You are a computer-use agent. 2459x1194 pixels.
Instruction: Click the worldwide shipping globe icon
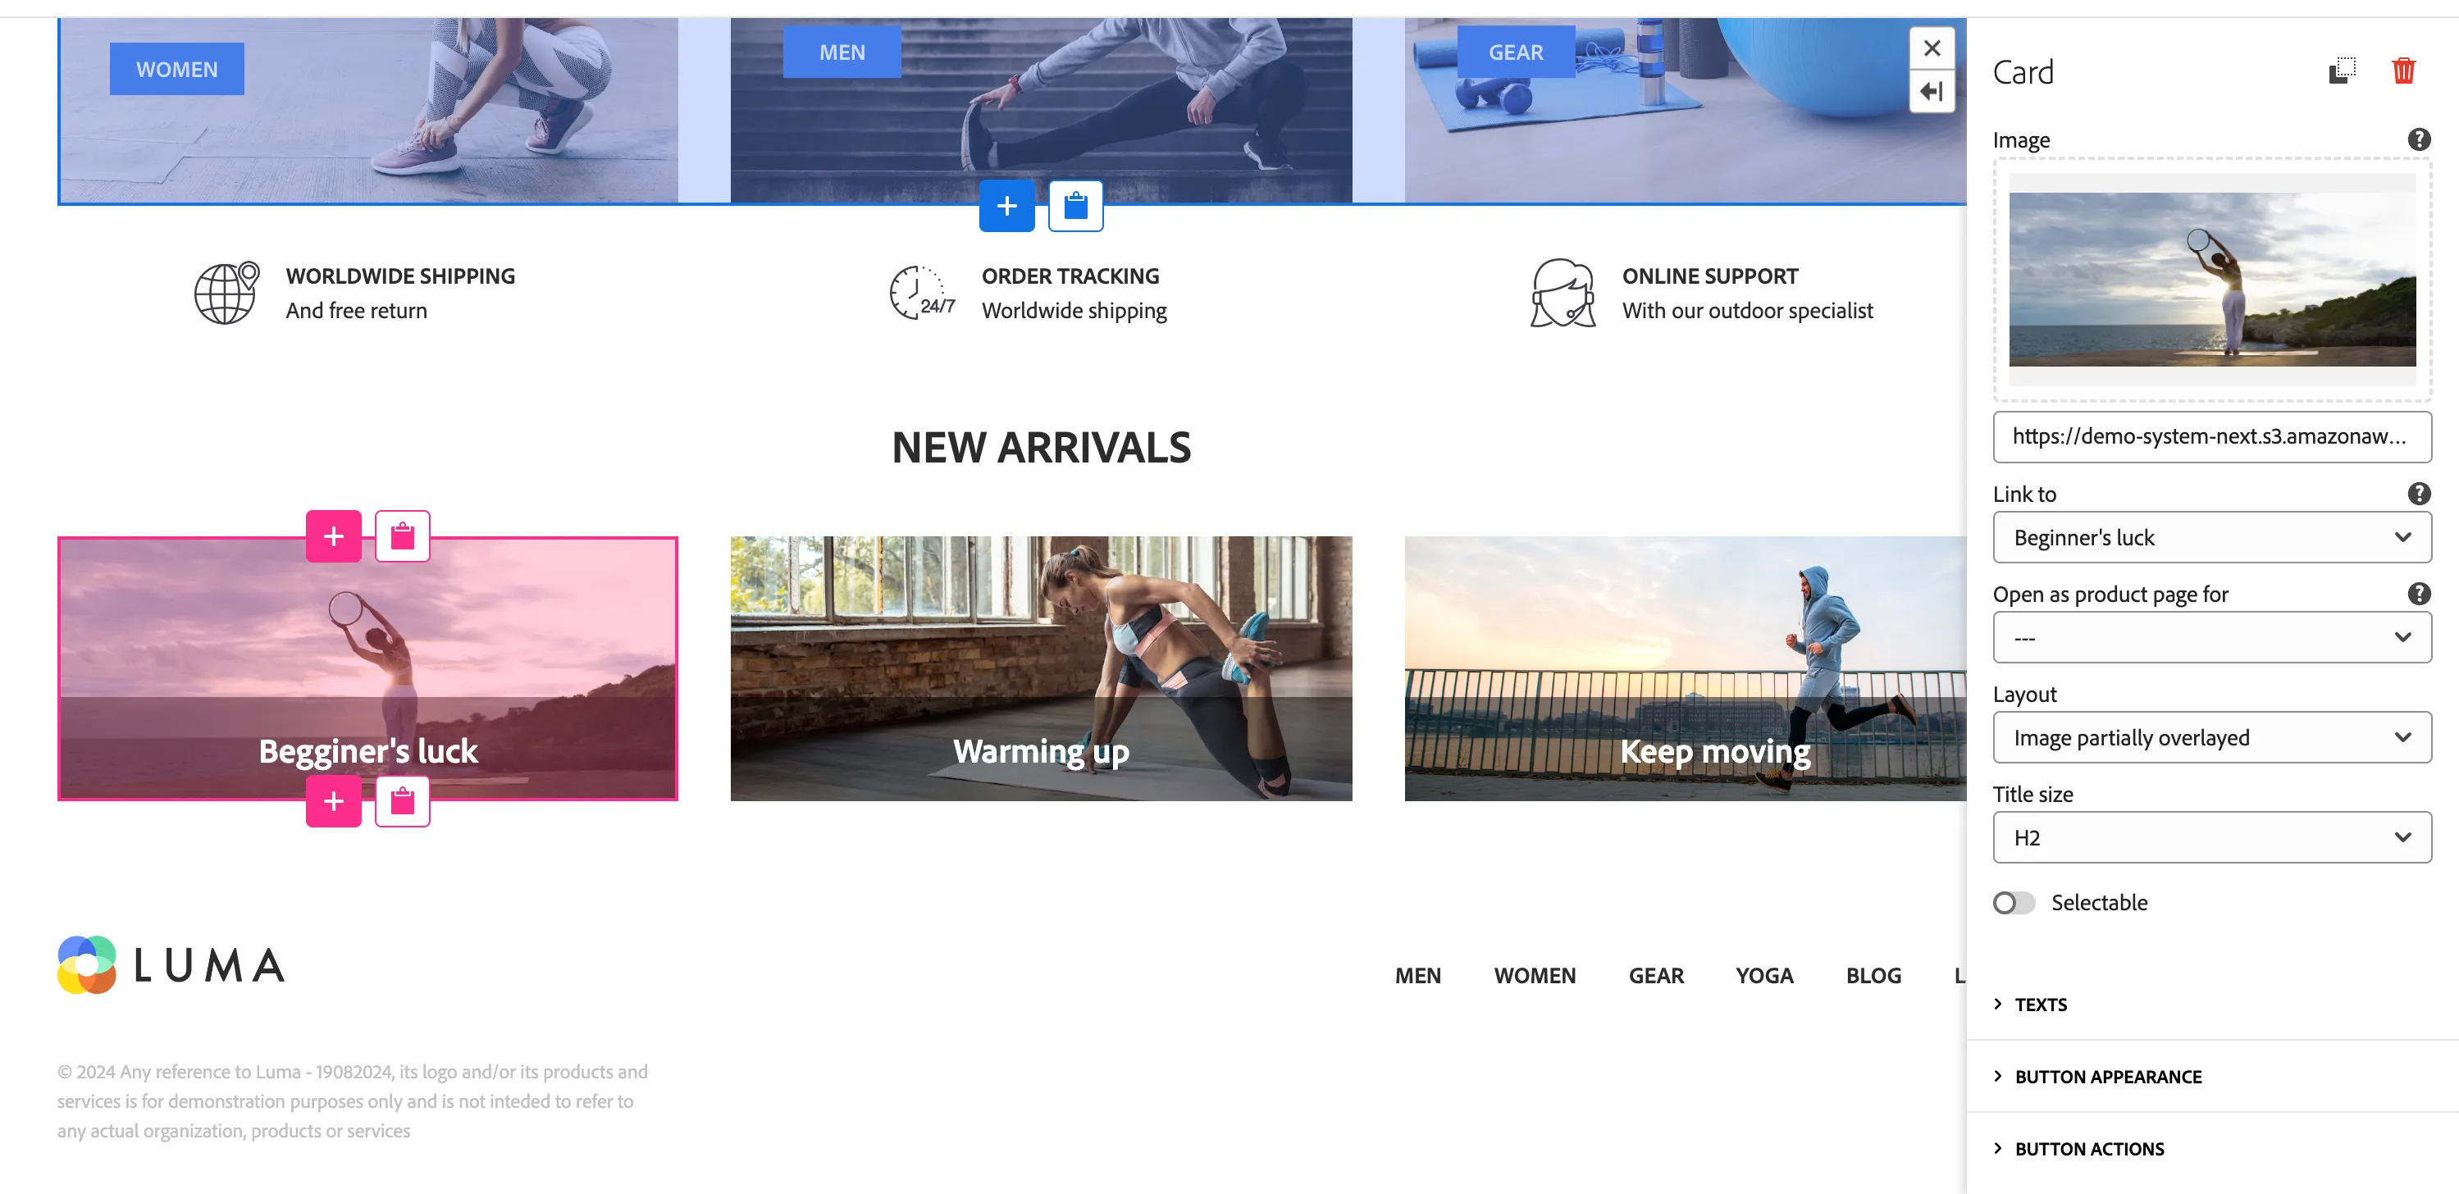click(226, 293)
